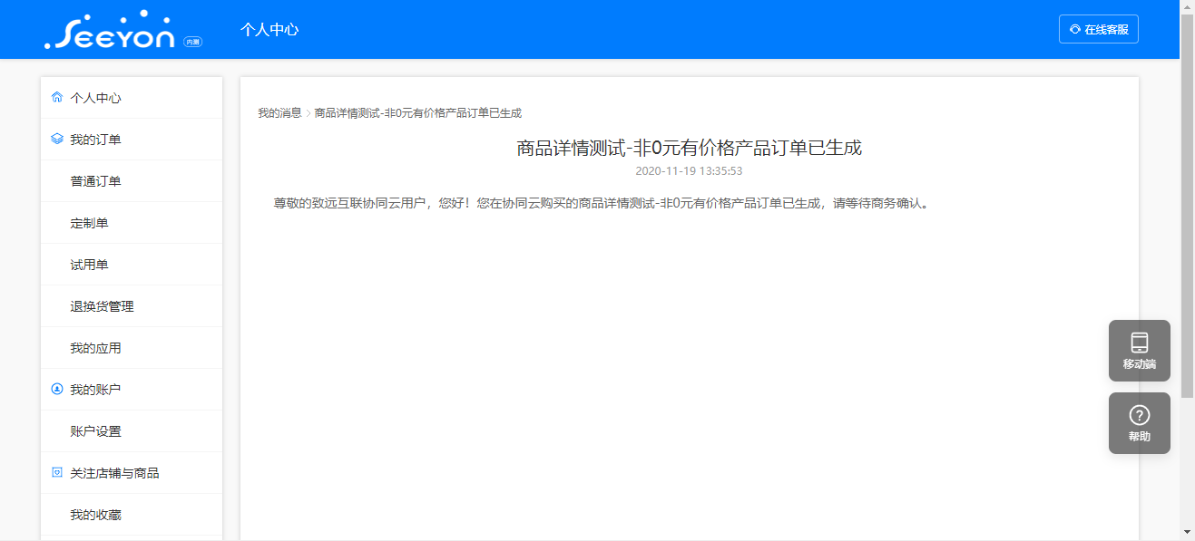This screenshot has height=541, width=1195.
Task: Click the message body starting 尊敬的致远互联协同云用户
Action: point(602,203)
